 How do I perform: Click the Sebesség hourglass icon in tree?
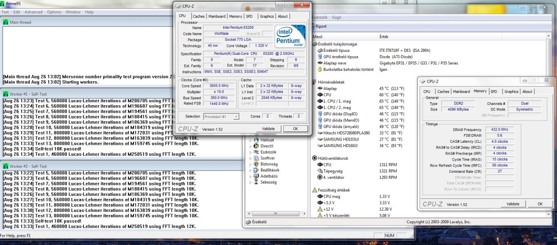[x=256, y=182]
